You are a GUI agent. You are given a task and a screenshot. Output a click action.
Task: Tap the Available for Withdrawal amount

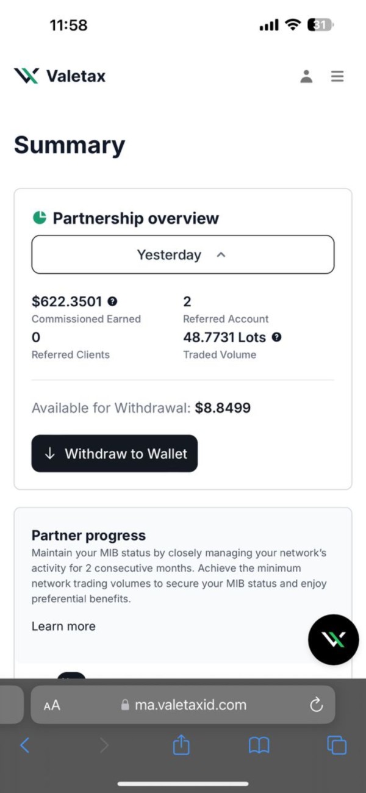click(x=223, y=408)
